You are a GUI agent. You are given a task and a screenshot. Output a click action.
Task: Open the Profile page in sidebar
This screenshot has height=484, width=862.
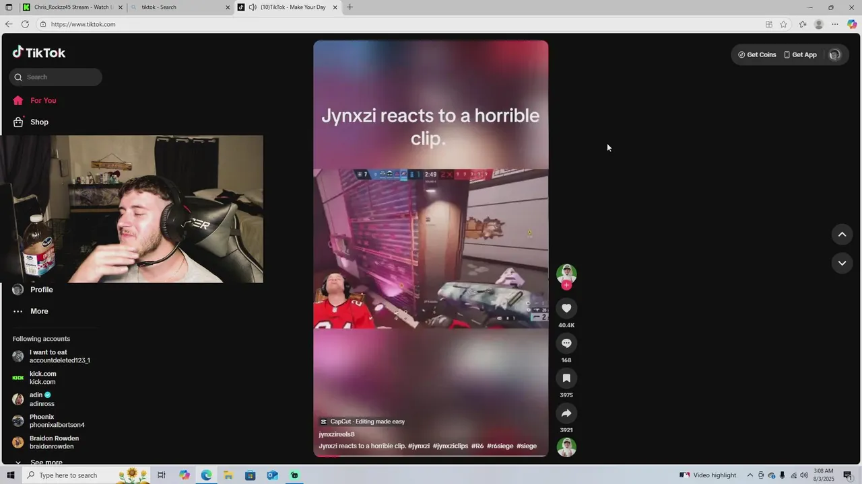pyautogui.click(x=33, y=290)
